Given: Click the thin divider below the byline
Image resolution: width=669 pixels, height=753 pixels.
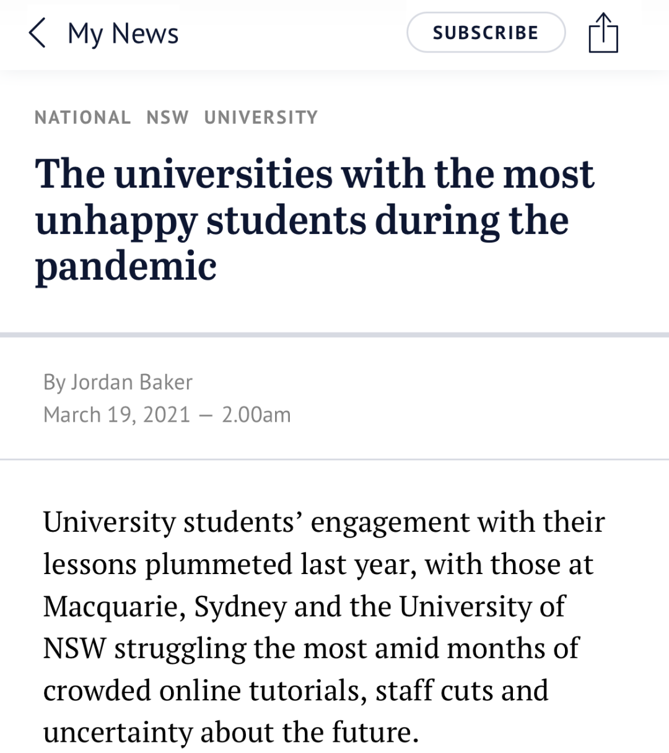Looking at the screenshot, I should 334,459.
